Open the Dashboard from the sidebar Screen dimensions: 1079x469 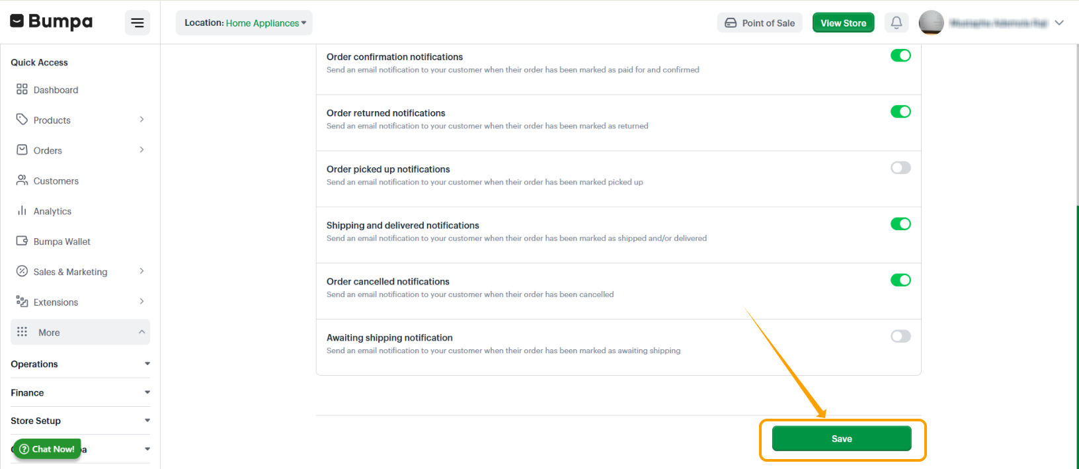(57, 89)
